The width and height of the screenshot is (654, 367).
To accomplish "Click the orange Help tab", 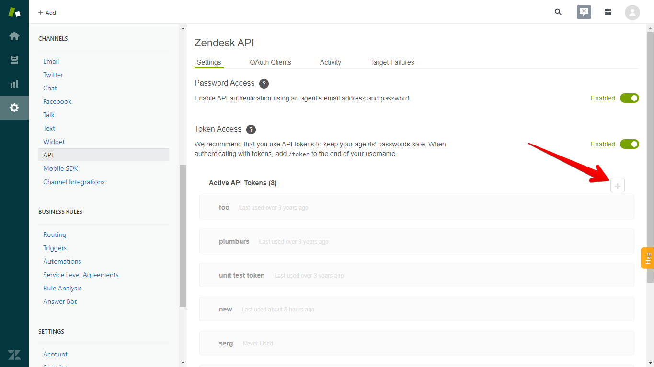I will [647, 258].
